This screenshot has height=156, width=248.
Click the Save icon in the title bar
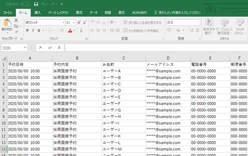pyautogui.click(x=37, y=4)
